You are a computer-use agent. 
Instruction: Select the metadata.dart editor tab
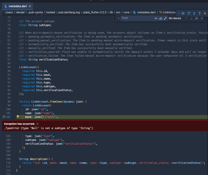(18, 6)
